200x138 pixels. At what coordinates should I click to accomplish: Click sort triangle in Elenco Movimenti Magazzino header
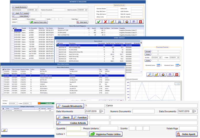click(13, 28)
